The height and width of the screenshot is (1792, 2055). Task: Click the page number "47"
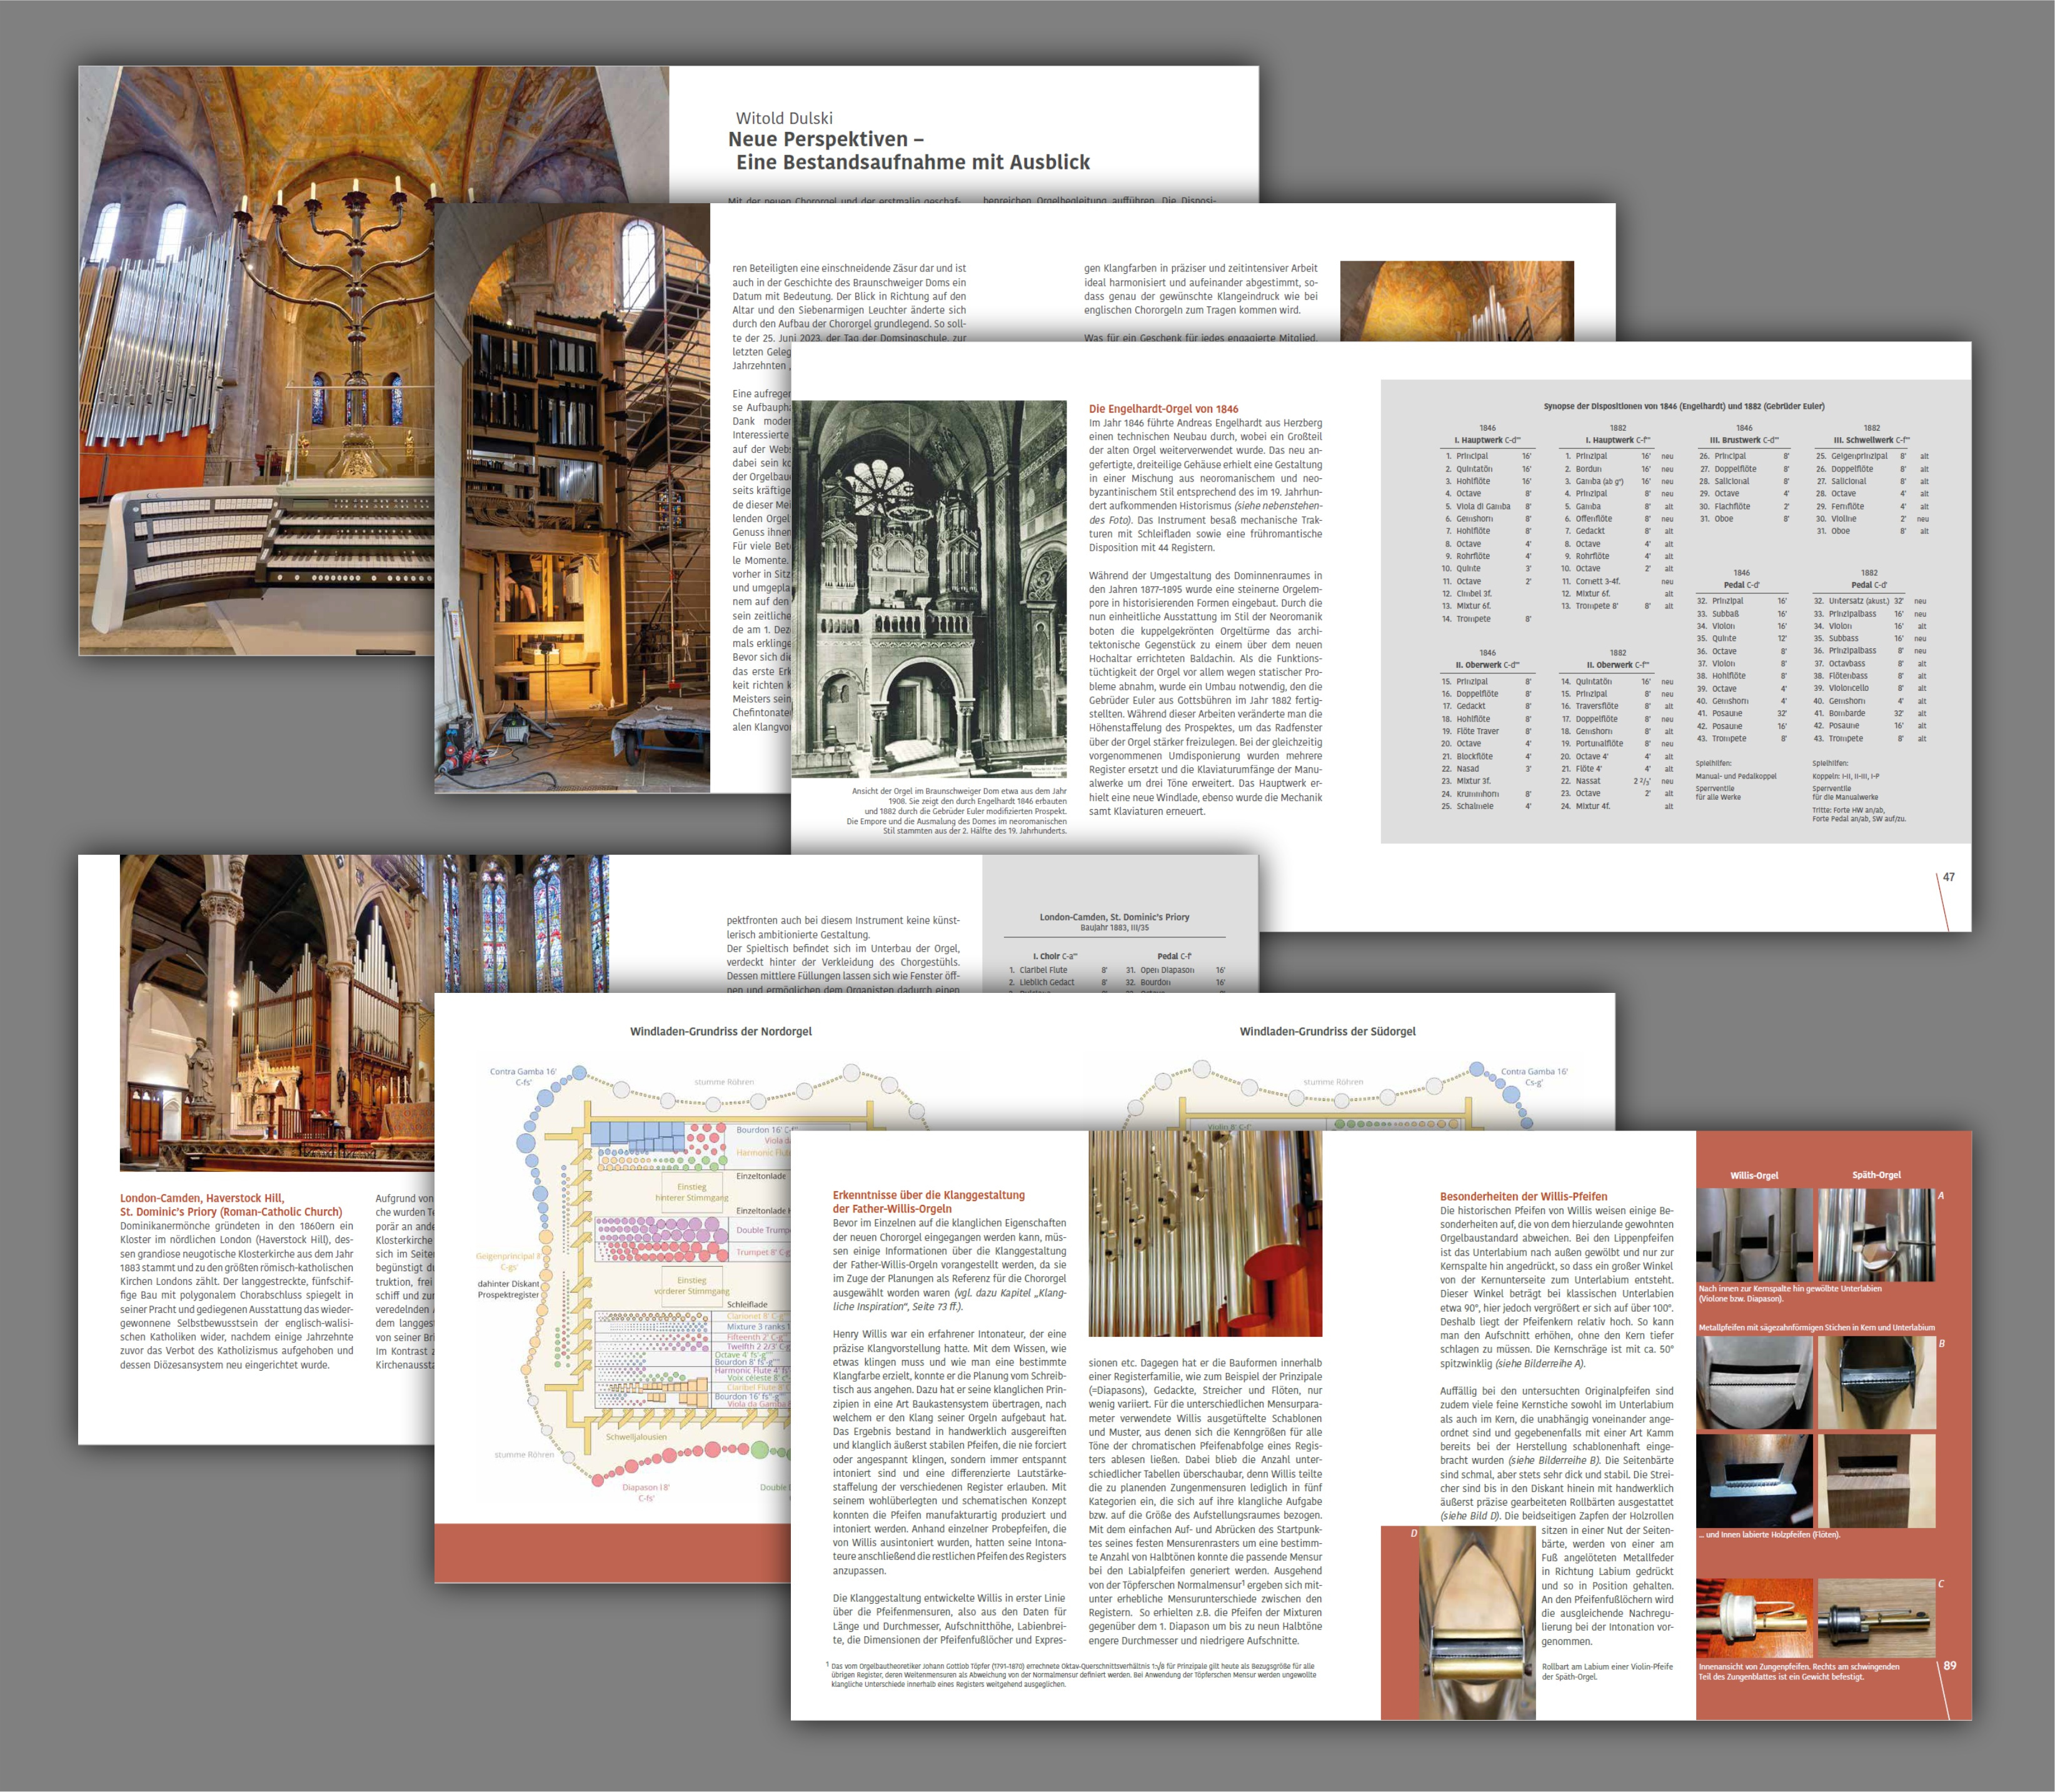point(1948,877)
